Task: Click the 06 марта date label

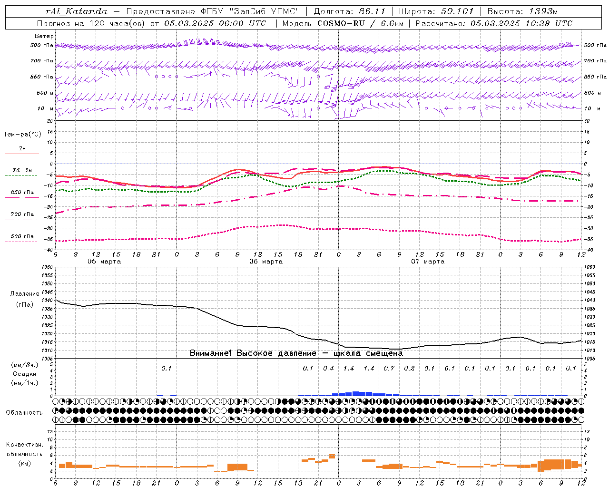Action: pos(266,262)
